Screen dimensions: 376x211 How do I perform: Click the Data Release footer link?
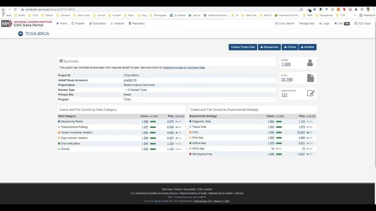click(x=211, y=201)
